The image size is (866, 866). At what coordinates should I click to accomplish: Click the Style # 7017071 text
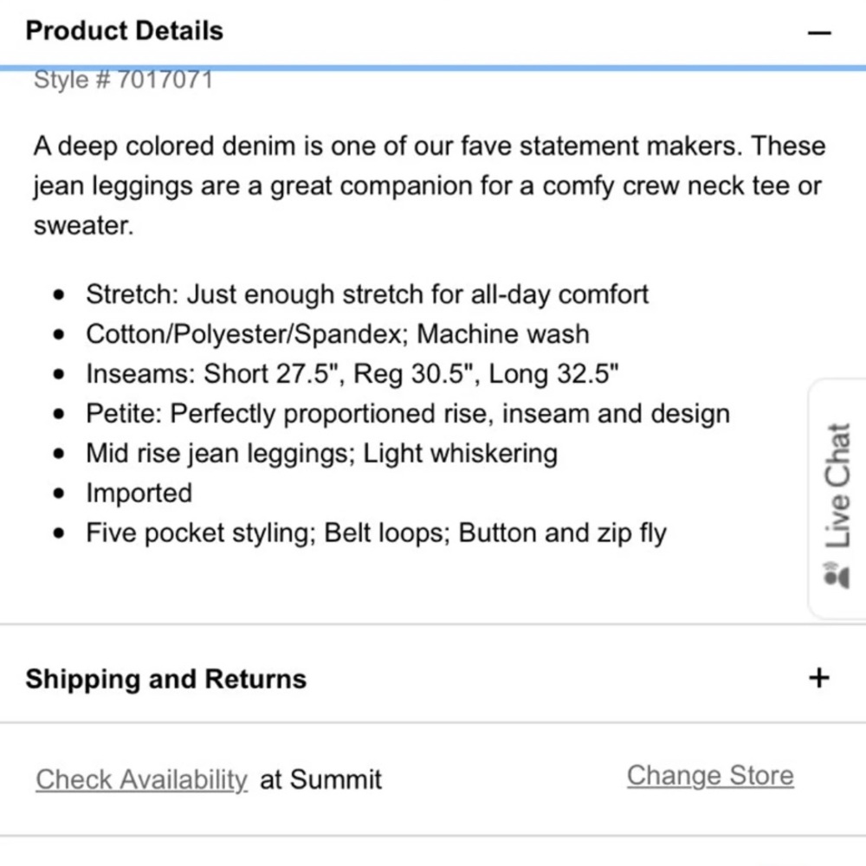coord(123,80)
